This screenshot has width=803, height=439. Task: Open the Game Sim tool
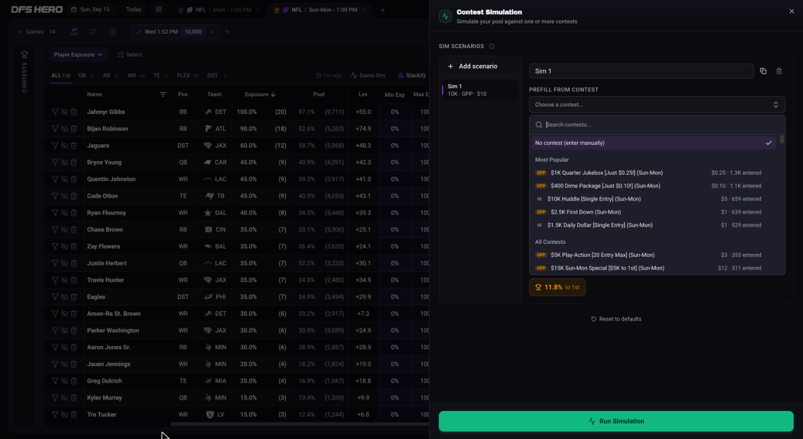(368, 76)
